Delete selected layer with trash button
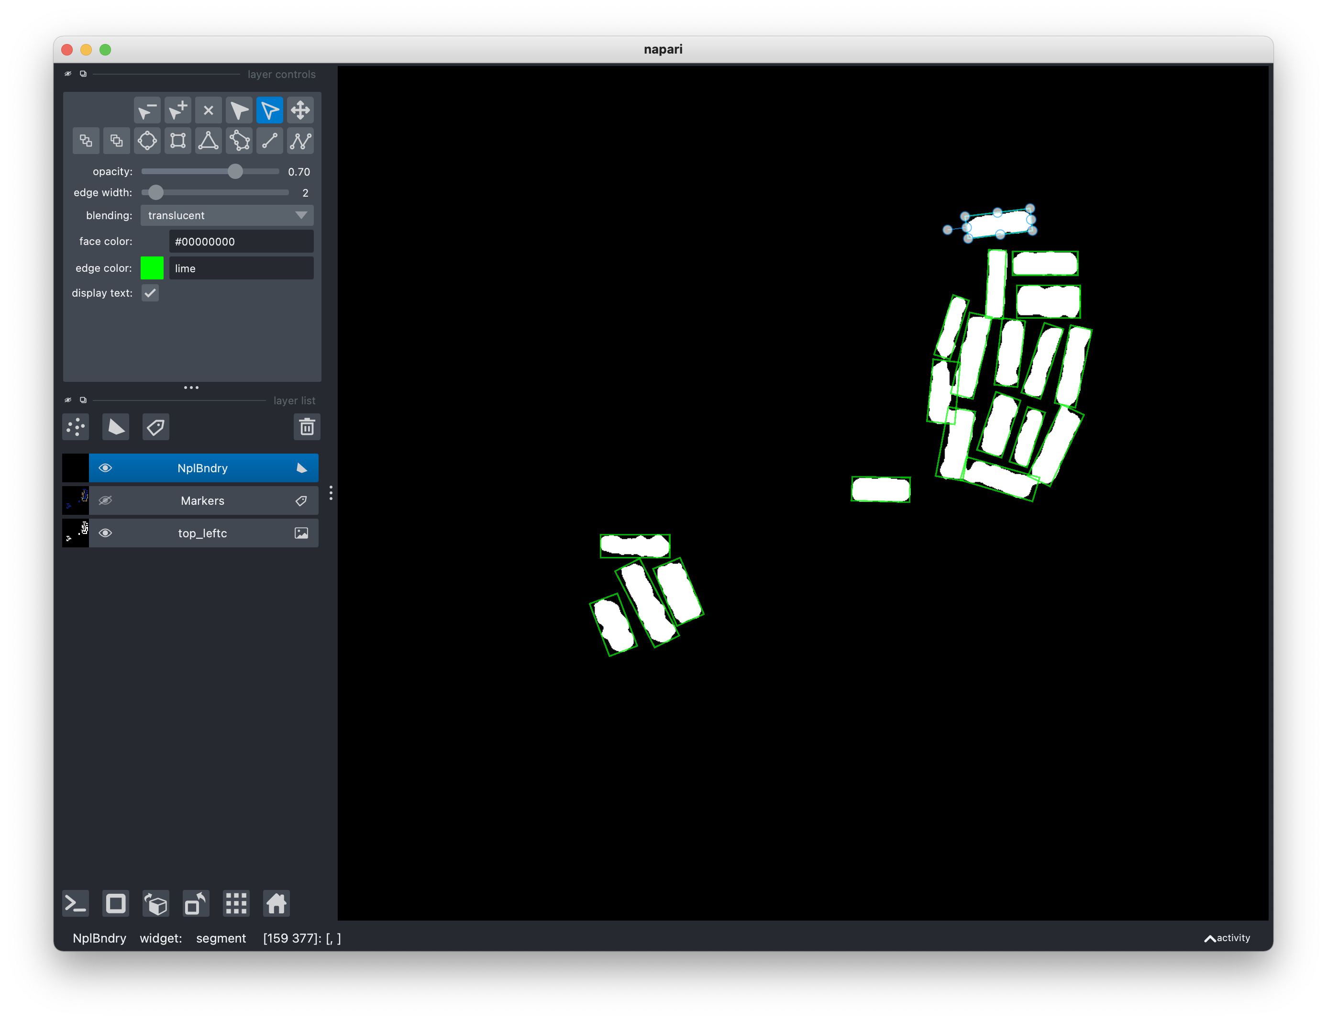 click(307, 427)
